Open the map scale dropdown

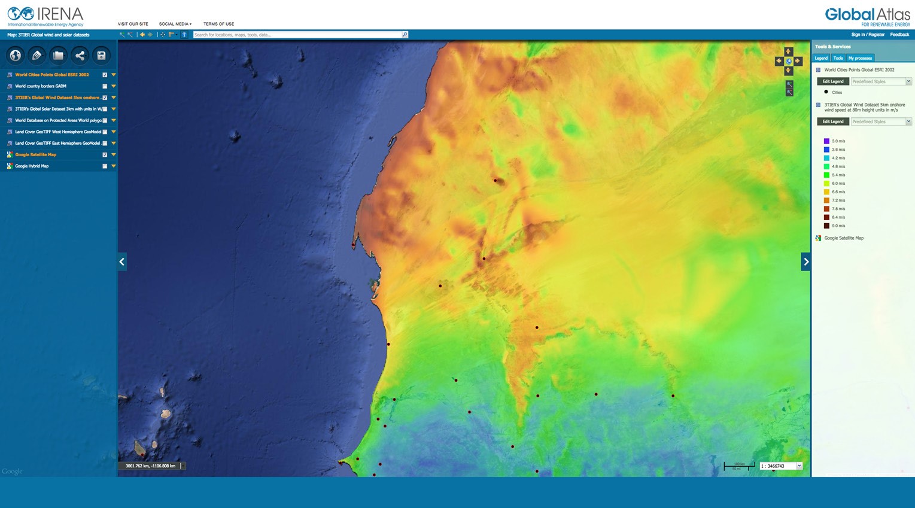click(799, 466)
